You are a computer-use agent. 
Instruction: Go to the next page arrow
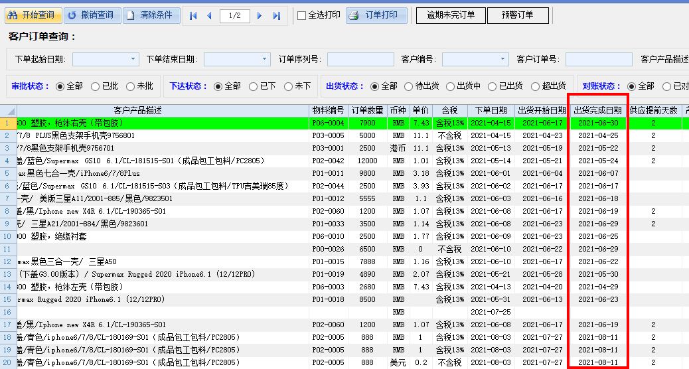tap(260, 16)
